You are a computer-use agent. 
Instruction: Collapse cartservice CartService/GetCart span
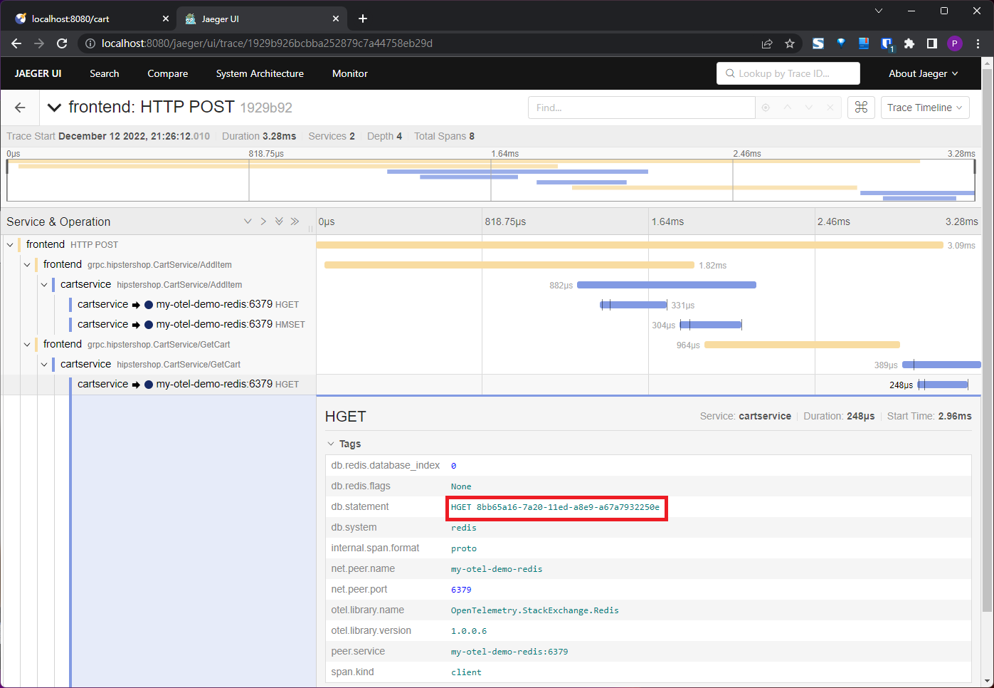pos(44,364)
